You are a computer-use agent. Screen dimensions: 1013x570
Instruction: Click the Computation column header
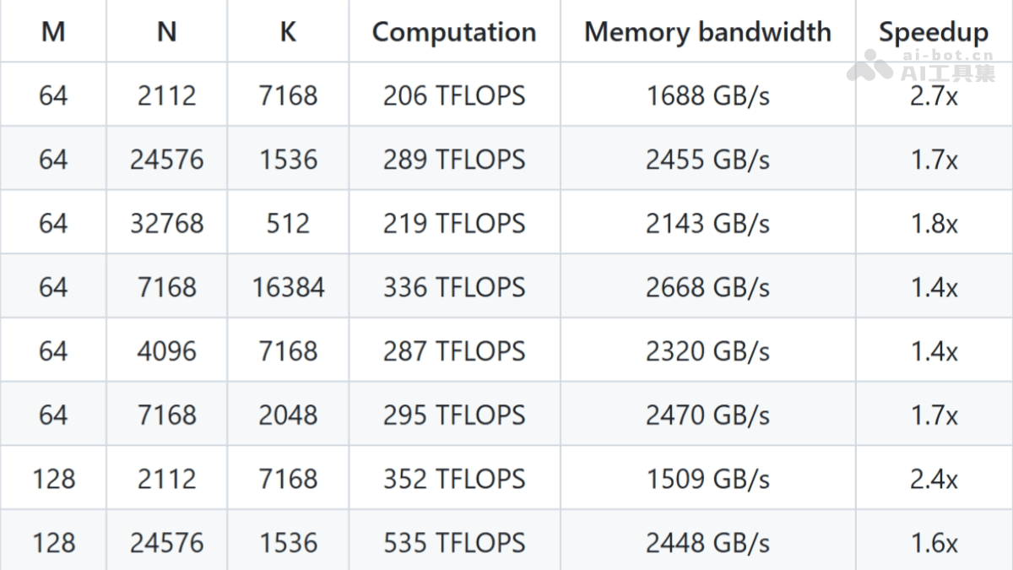click(454, 32)
